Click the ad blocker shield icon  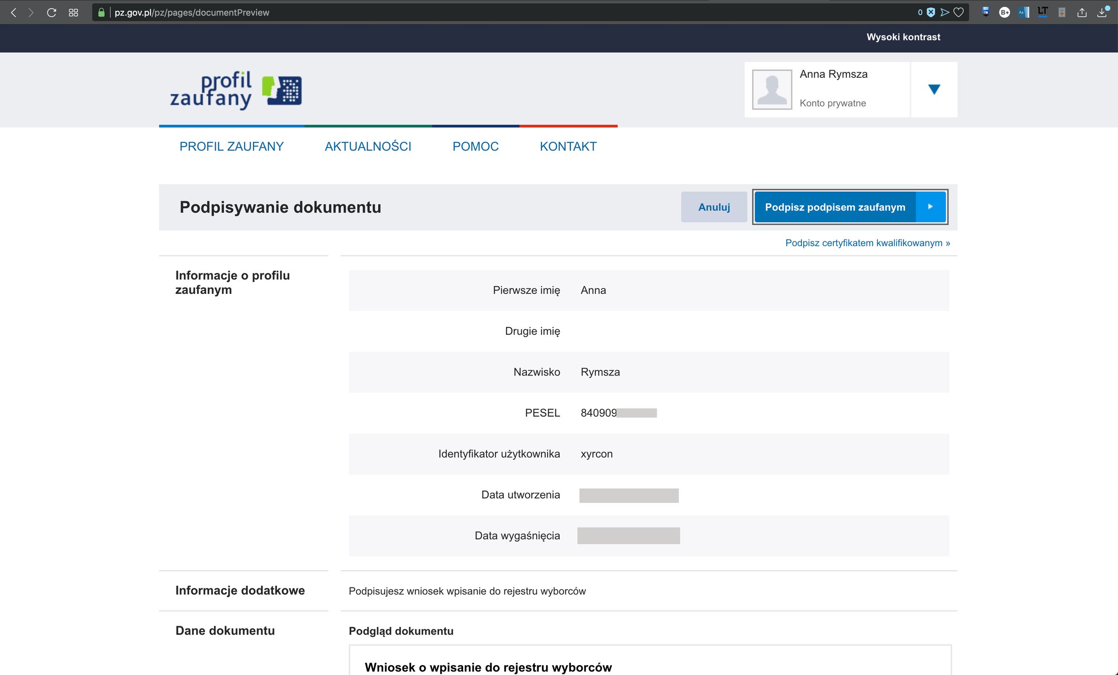tap(931, 13)
